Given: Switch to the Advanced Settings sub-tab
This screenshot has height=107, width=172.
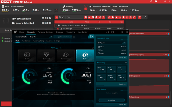Looking at the screenshot, I should [53, 41].
